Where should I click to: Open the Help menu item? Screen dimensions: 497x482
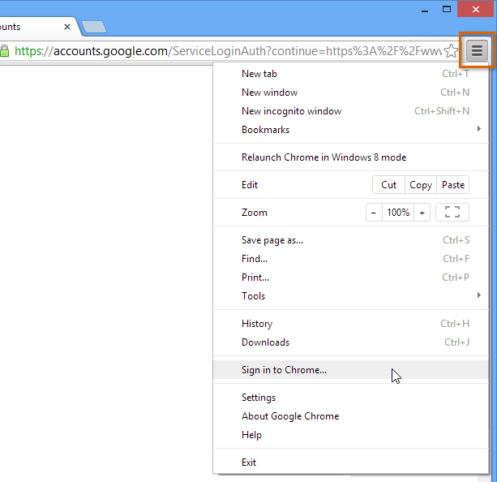[350, 435]
